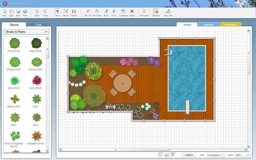The height and width of the screenshot is (160, 256).
Task: Click the Layers button
Action: (189, 155)
